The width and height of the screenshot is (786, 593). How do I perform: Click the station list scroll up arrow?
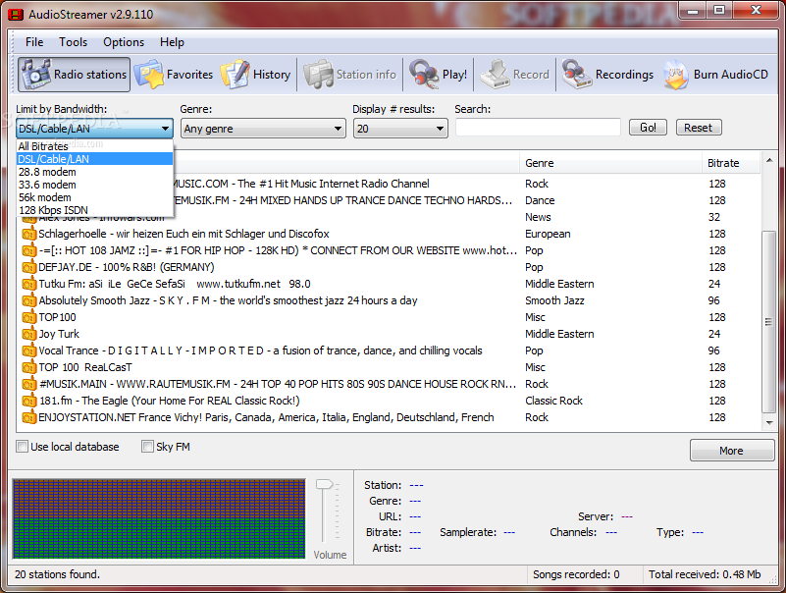769,160
